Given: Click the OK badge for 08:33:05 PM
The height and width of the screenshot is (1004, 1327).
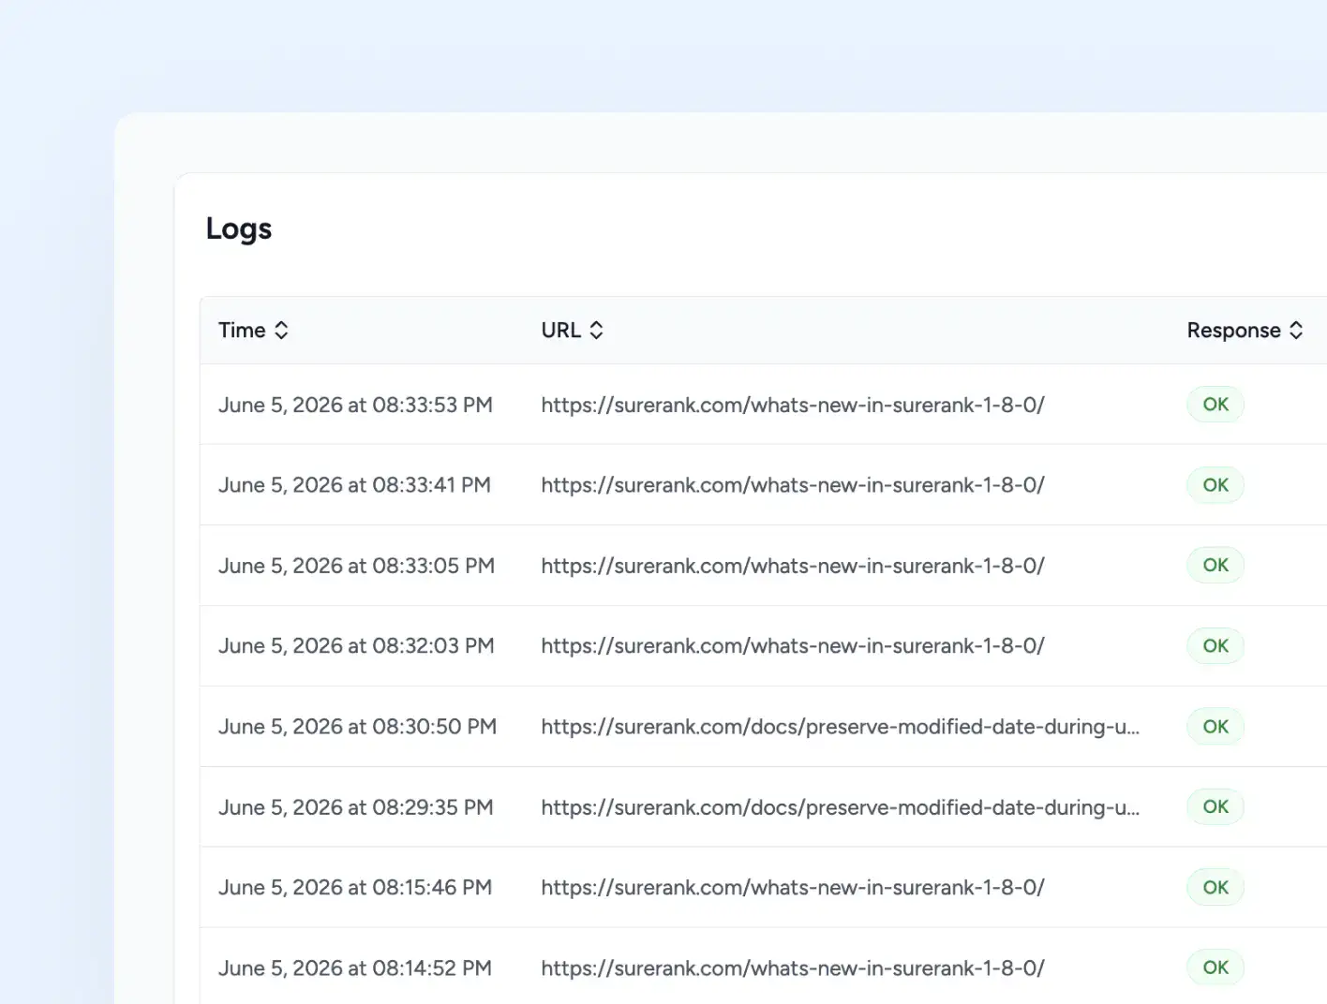Looking at the screenshot, I should point(1215,566).
